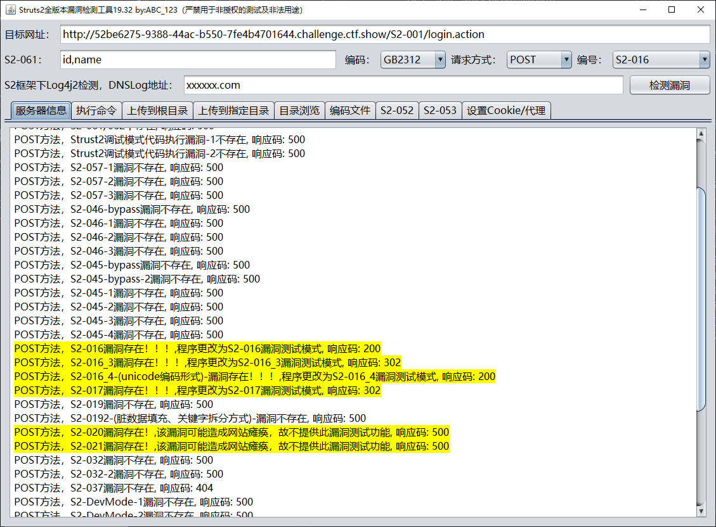The image size is (716, 527).
Task: Click the S2-032漏洞不存在 line (not 032-2)
Action: (x=114, y=460)
